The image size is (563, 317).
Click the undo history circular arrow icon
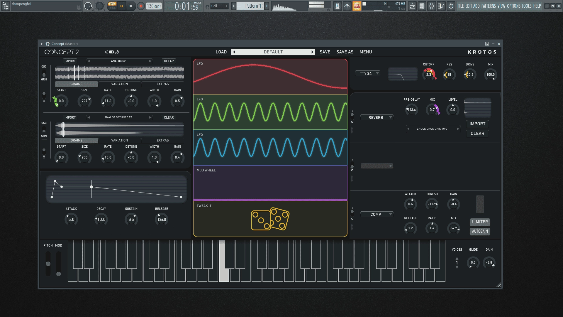coord(451,6)
